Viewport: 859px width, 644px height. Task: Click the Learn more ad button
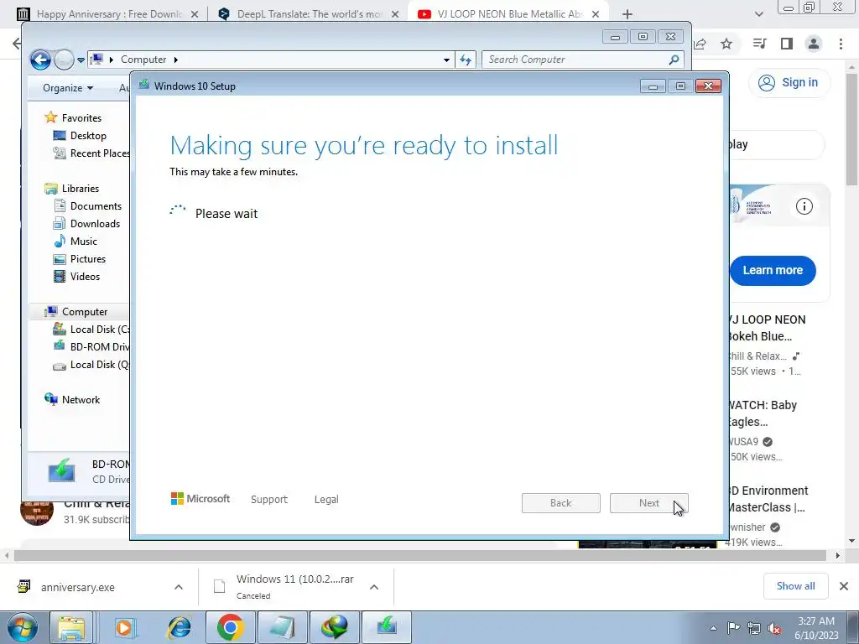click(x=773, y=271)
